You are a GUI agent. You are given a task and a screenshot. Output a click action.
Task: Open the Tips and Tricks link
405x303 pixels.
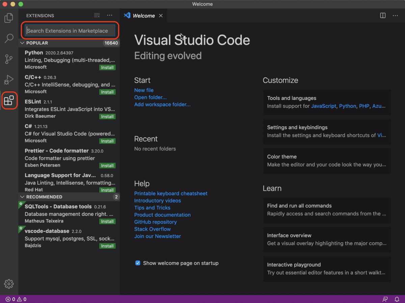pyautogui.click(x=152, y=208)
